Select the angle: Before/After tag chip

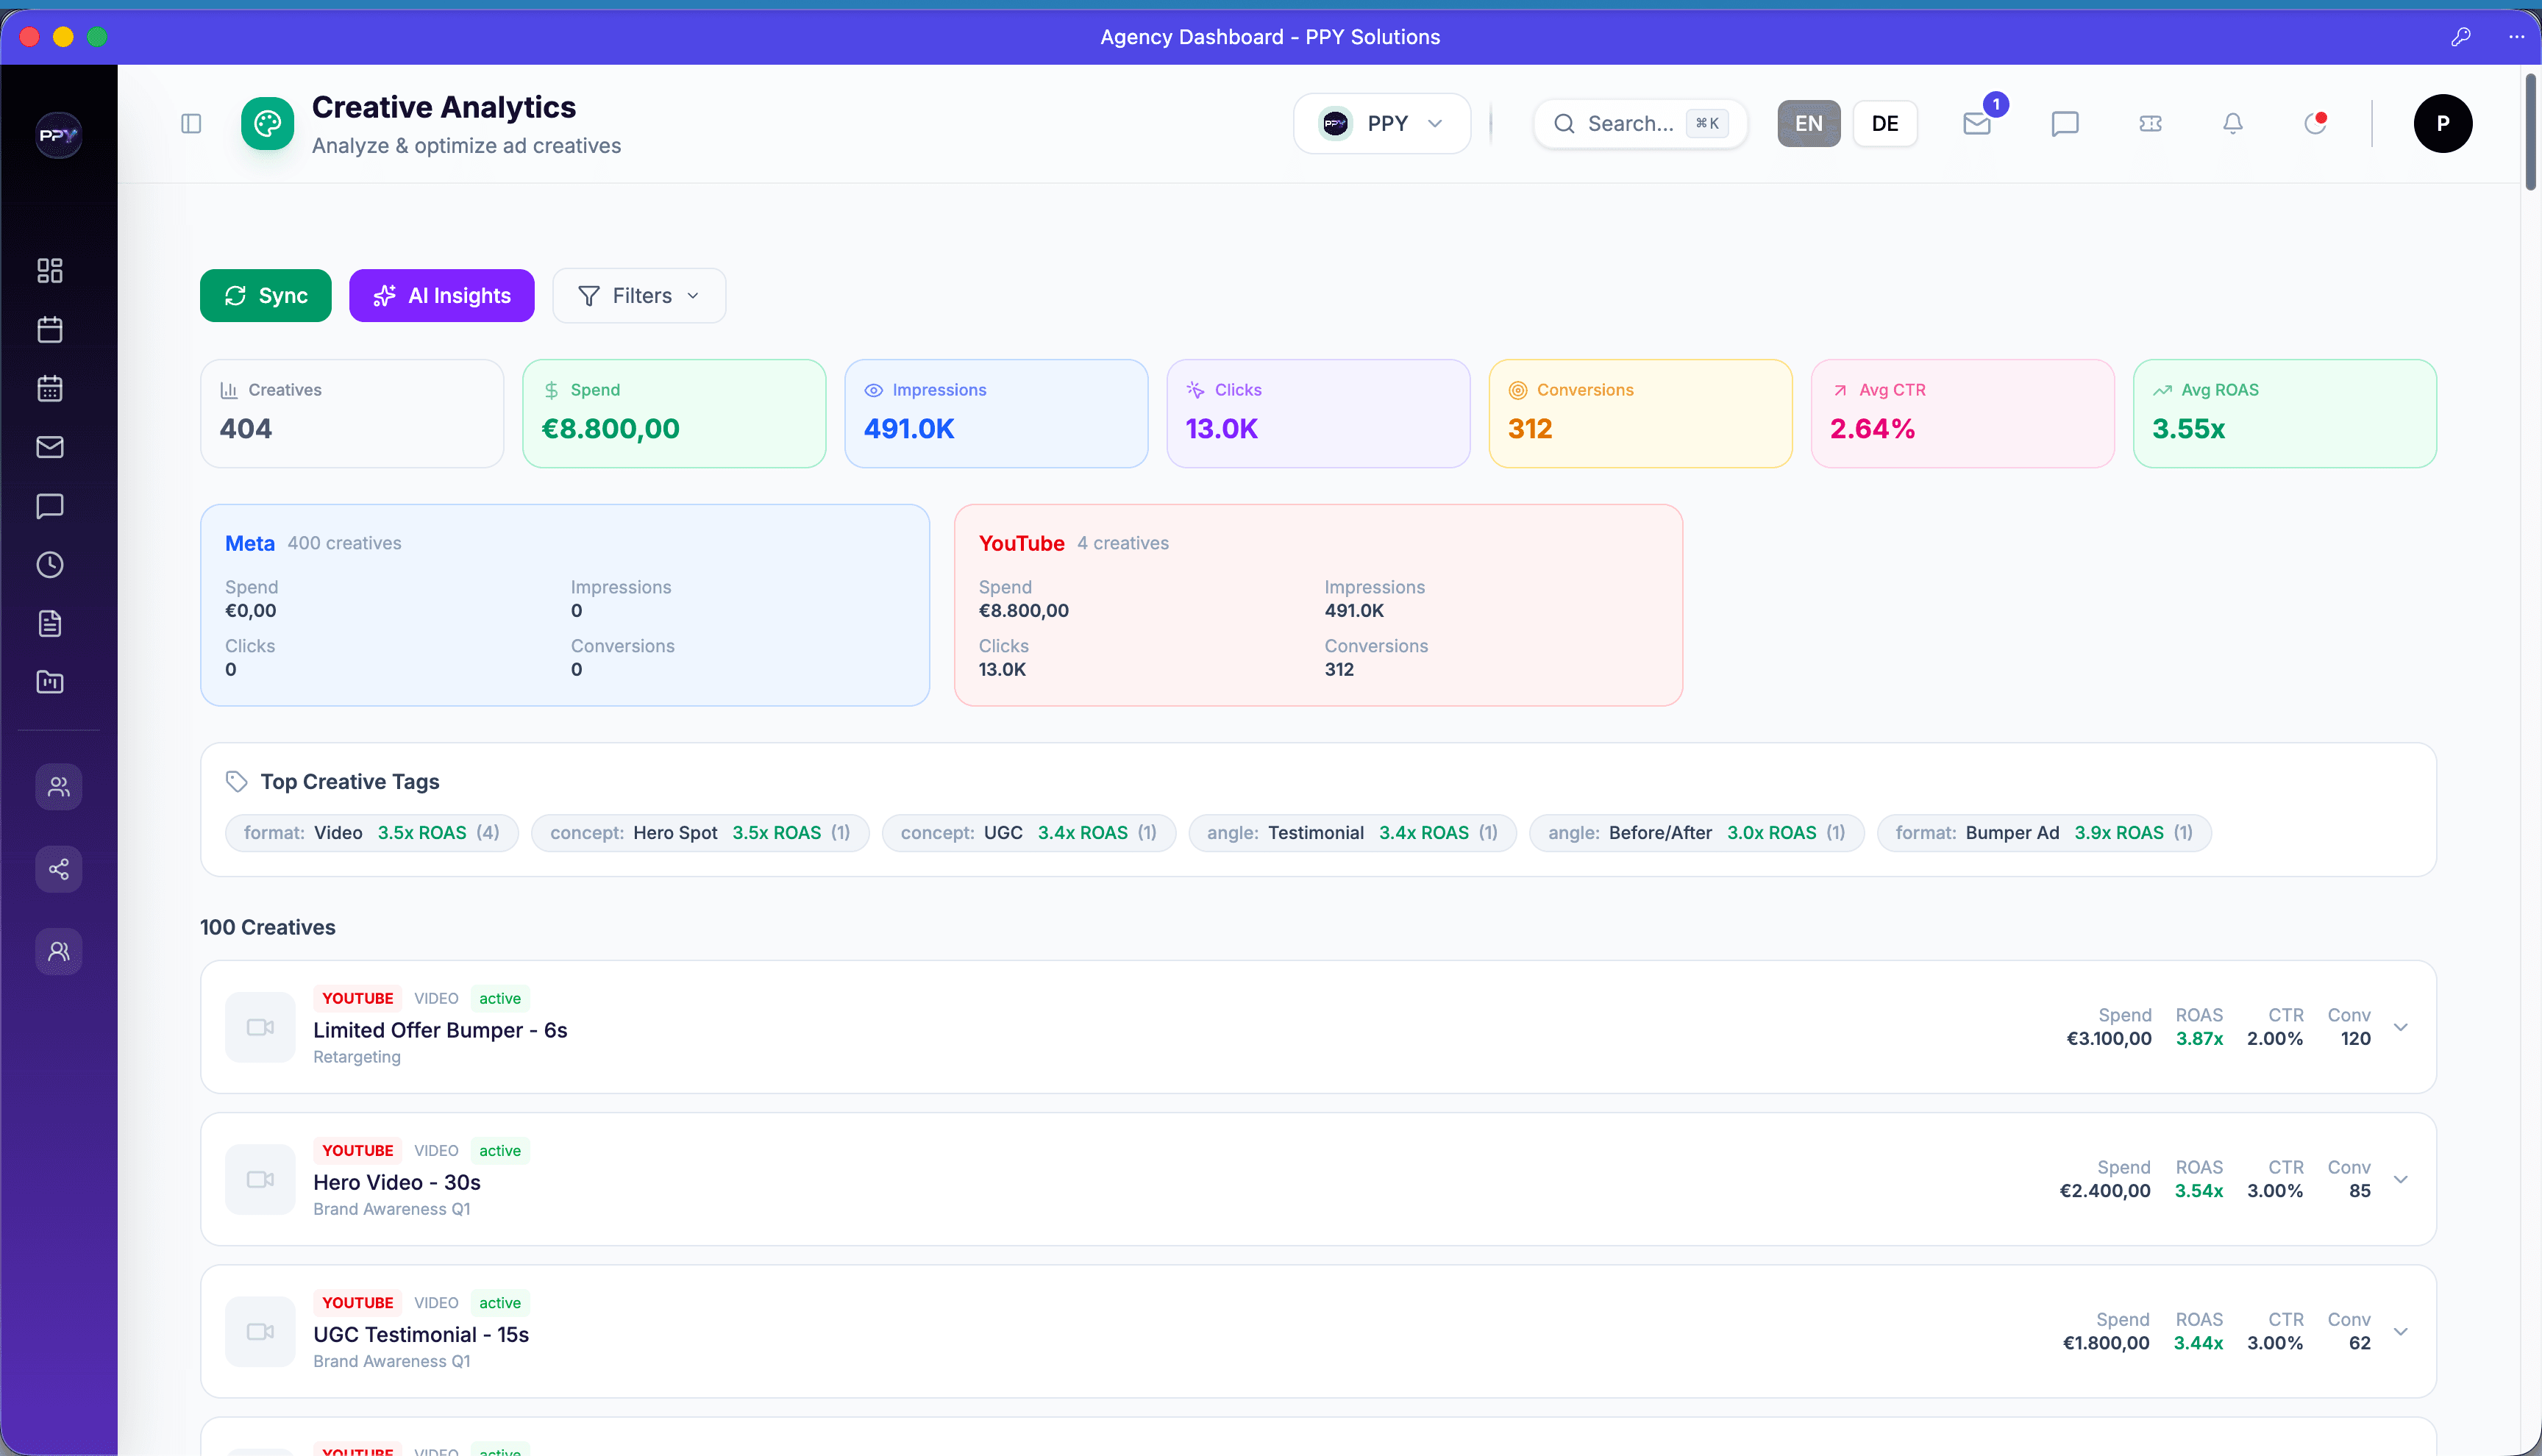[x=1697, y=833]
